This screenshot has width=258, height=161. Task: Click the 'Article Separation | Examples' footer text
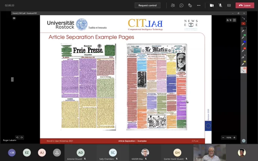click(132, 141)
